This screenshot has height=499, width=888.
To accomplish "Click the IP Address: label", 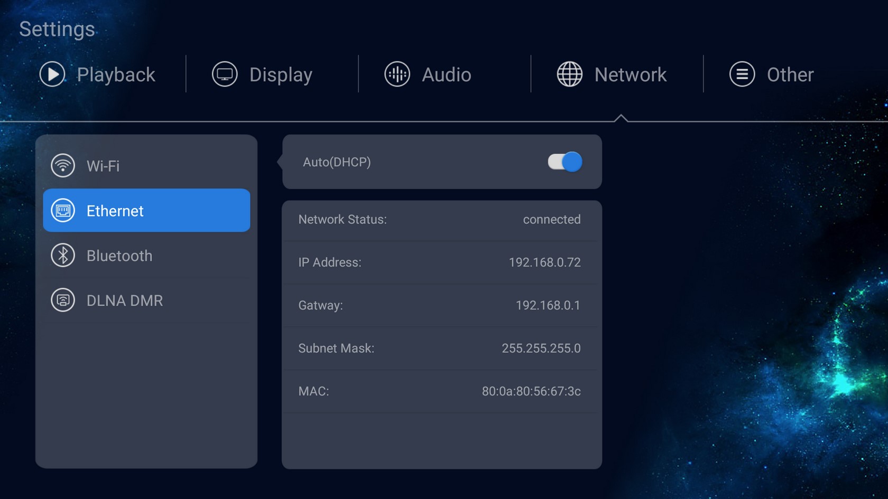I will point(330,262).
